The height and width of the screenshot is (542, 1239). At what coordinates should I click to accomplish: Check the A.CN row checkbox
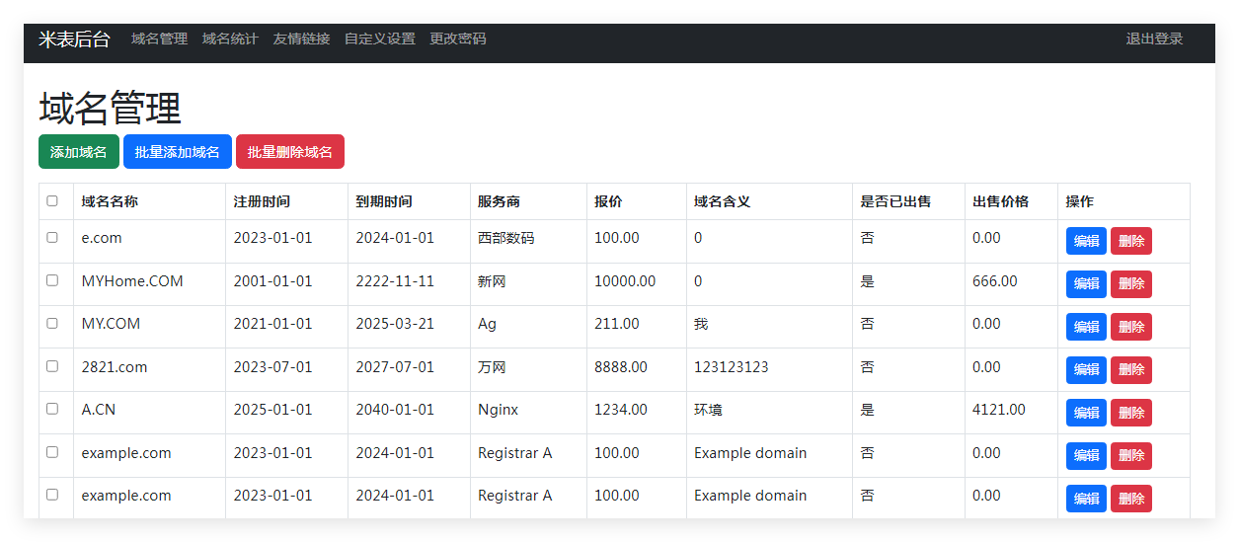coord(52,409)
